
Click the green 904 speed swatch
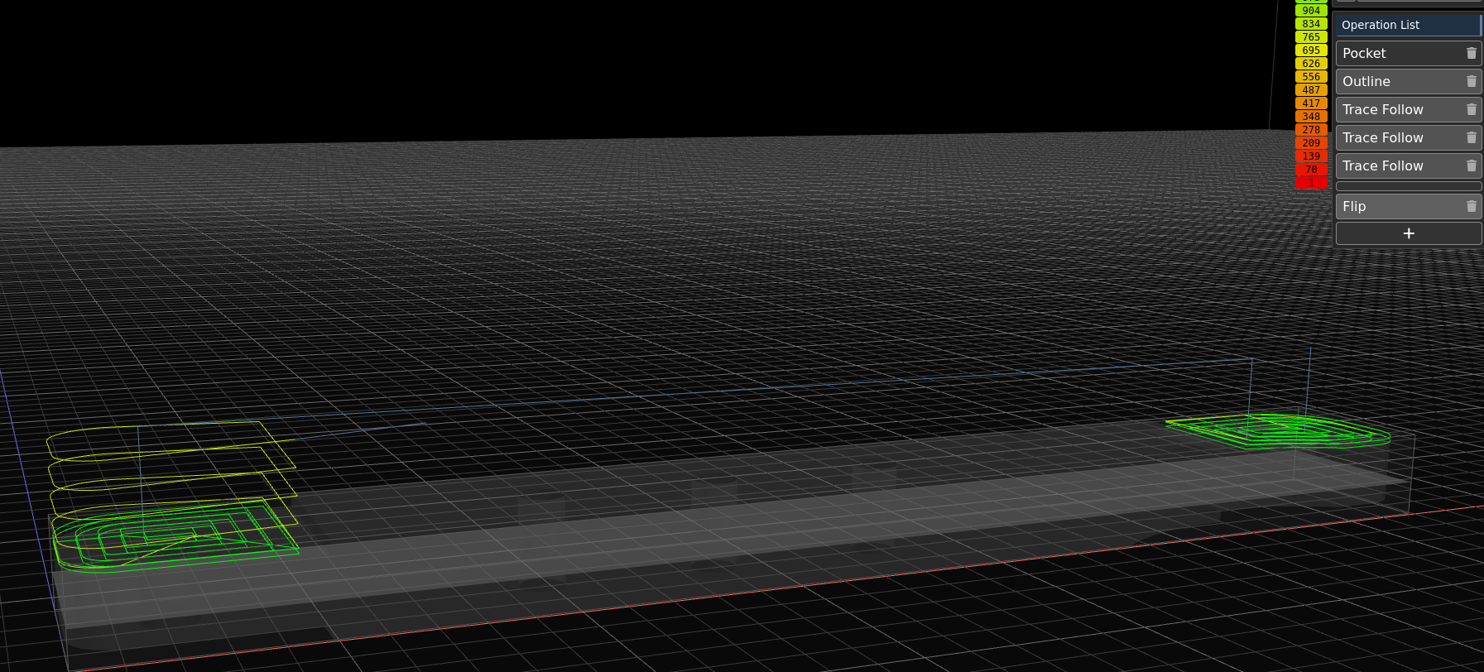pyautogui.click(x=1311, y=11)
